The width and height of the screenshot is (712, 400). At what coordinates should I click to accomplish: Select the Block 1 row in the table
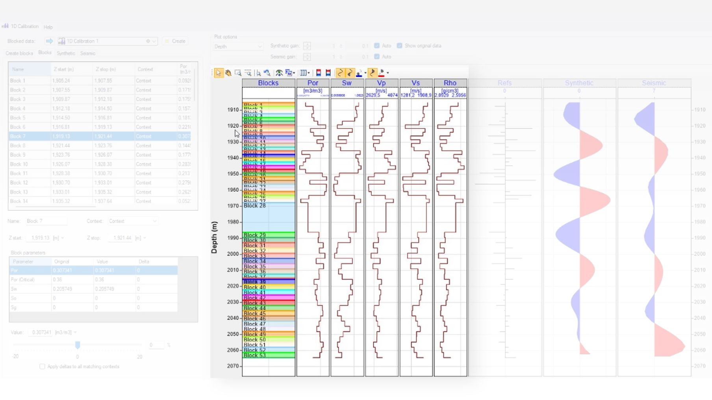pos(100,81)
